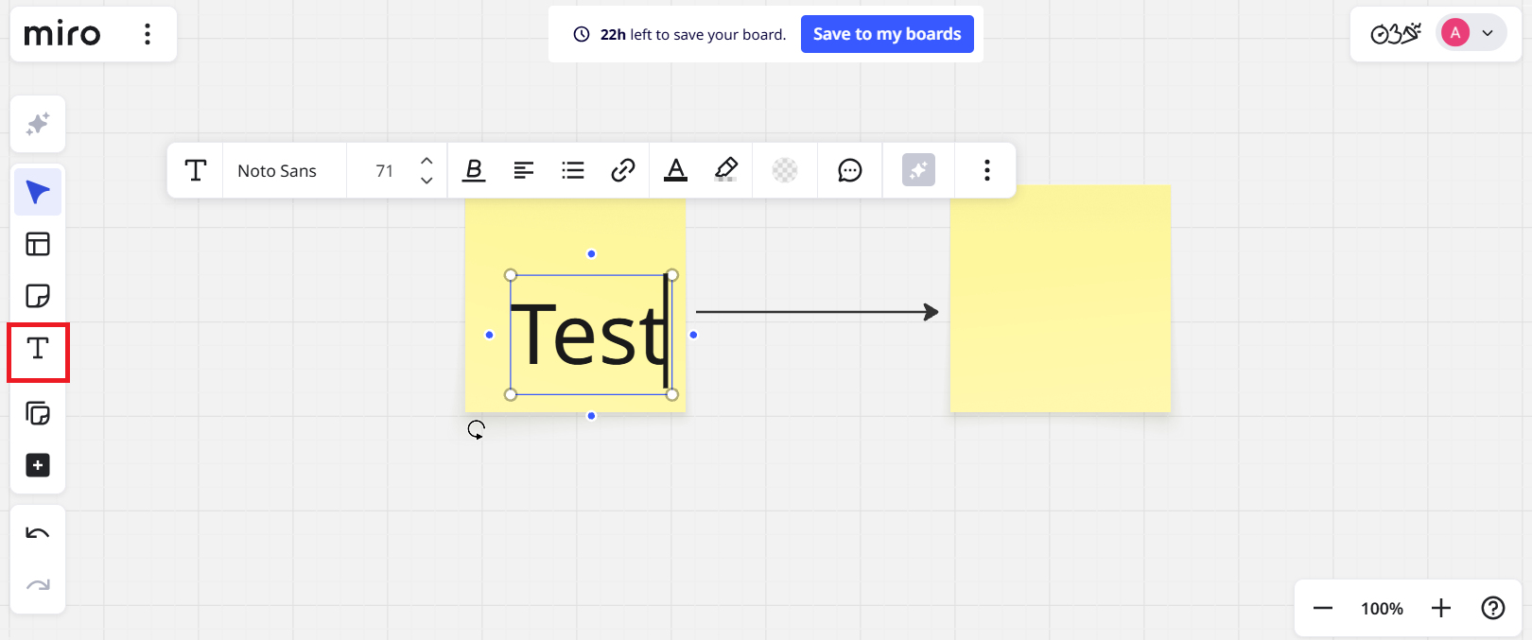The height and width of the screenshot is (640, 1532).
Task: Open Miro AI actions in formatting bar
Action: [x=918, y=170]
